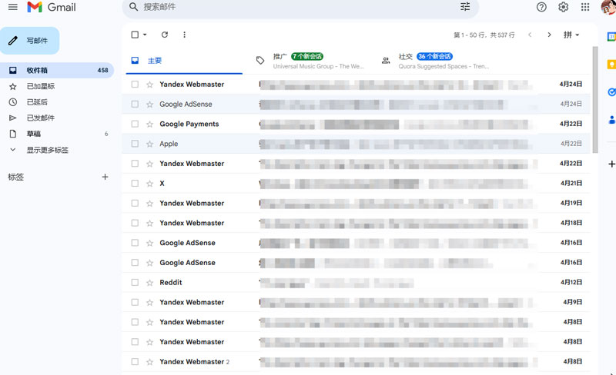
Task: Click the search magnifier icon
Action: click(x=133, y=7)
